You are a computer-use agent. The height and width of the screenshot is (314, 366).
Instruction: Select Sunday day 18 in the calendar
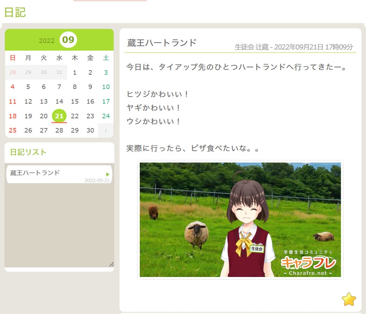click(x=12, y=116)
